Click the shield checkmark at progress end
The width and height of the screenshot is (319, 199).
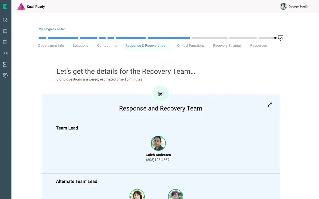click(280, 38)
